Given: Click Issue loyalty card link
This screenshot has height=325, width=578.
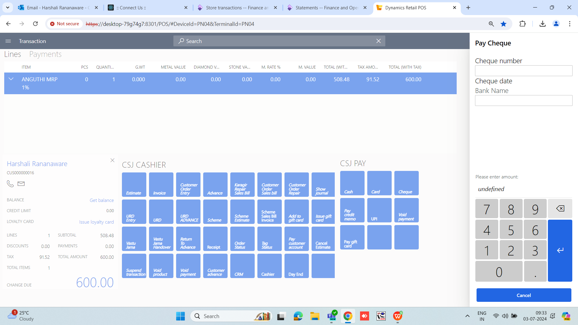Looking at the screenshot, I should [96, 222].
